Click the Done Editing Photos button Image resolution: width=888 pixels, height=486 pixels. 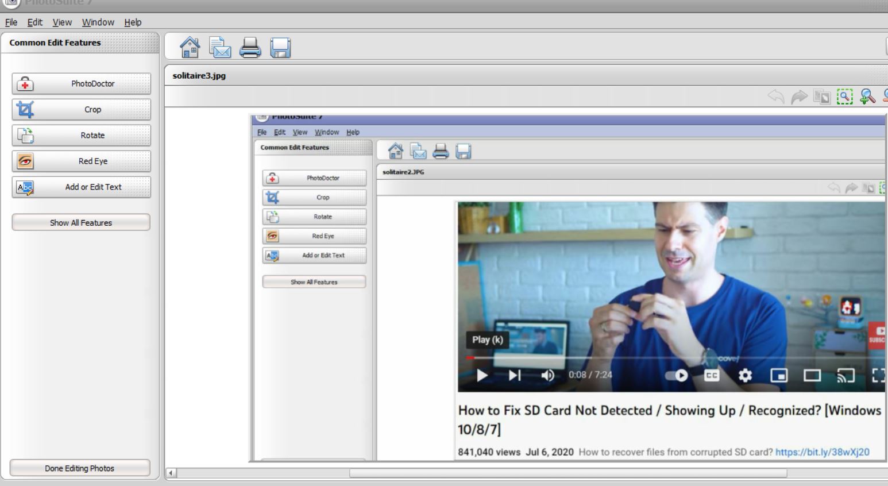point(80,468)
